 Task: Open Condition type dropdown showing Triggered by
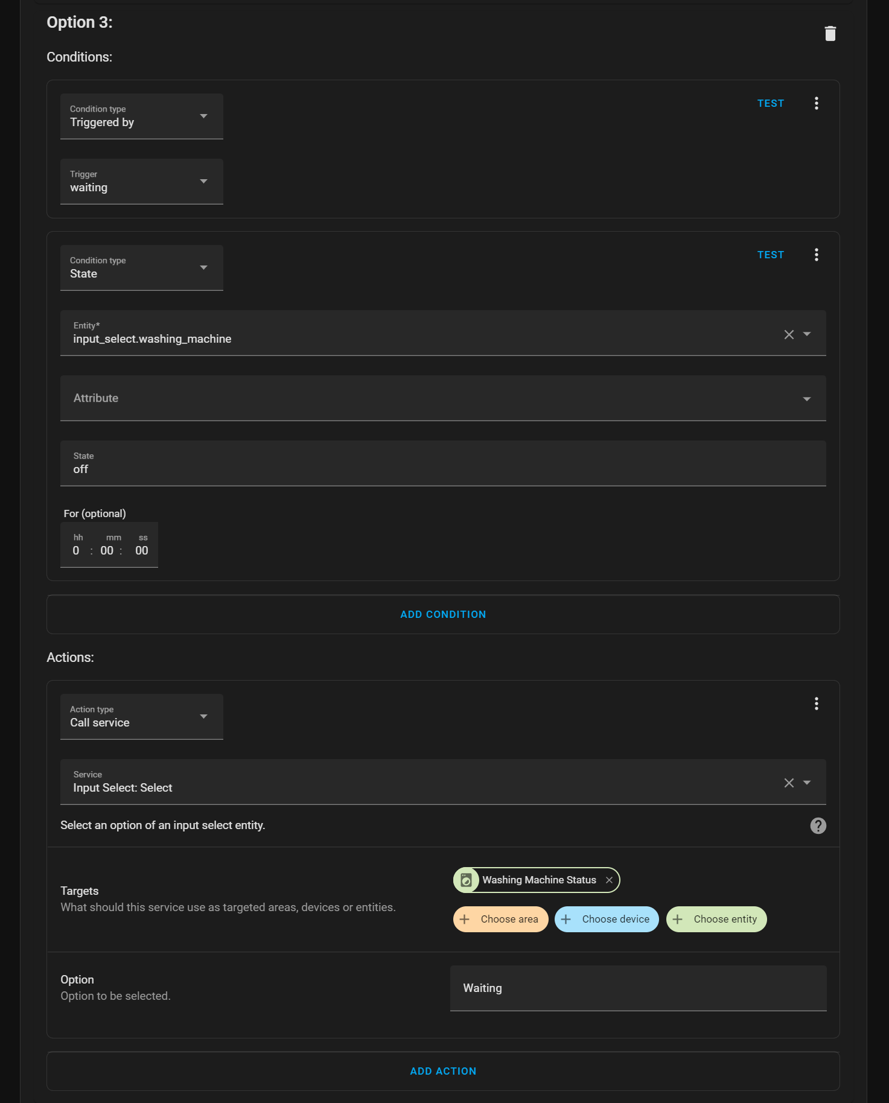[x=142, y=116]
